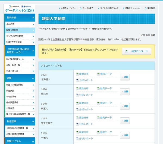Open 掲載スケジュール in top navigation
The width and height of the screenshot is (163, 144).
132,8
